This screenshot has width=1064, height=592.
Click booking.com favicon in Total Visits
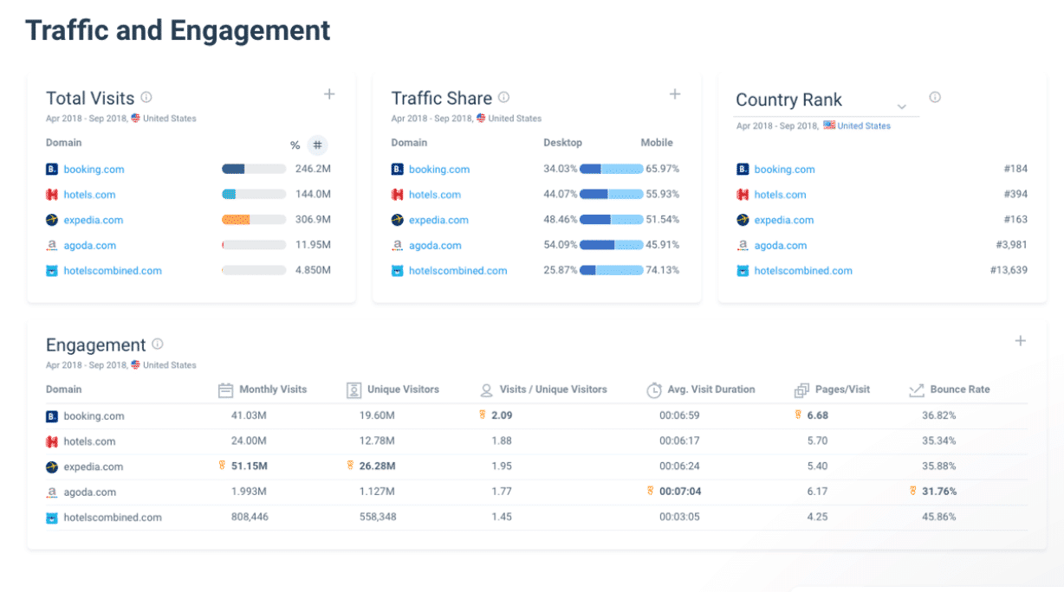[x=52, y=170]
